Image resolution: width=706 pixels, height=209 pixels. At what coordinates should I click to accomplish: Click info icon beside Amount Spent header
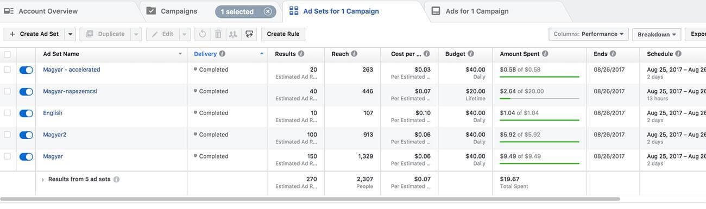click(x=545, y=54)
